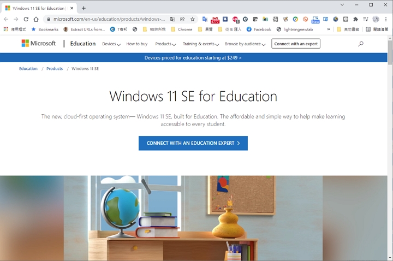Expand the Devices dropdown menu
393x261 pixels.
click(111, 44)
